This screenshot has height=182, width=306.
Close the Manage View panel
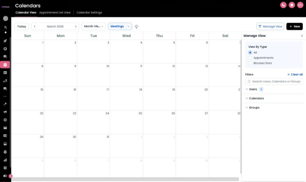[302, 36]
